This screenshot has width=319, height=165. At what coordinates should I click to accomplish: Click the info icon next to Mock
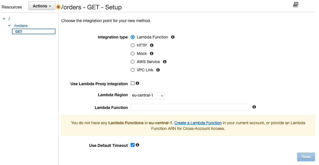click(x=151, y=53)
